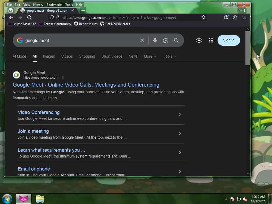The image size is (272, 204).
Task: Open the Edit menu
Action: (17, 5)
